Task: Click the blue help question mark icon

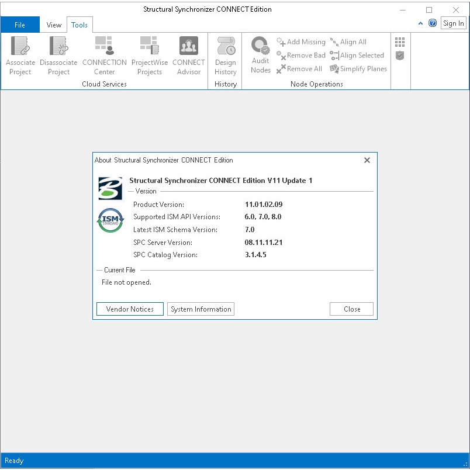Action: coord(433,23)
